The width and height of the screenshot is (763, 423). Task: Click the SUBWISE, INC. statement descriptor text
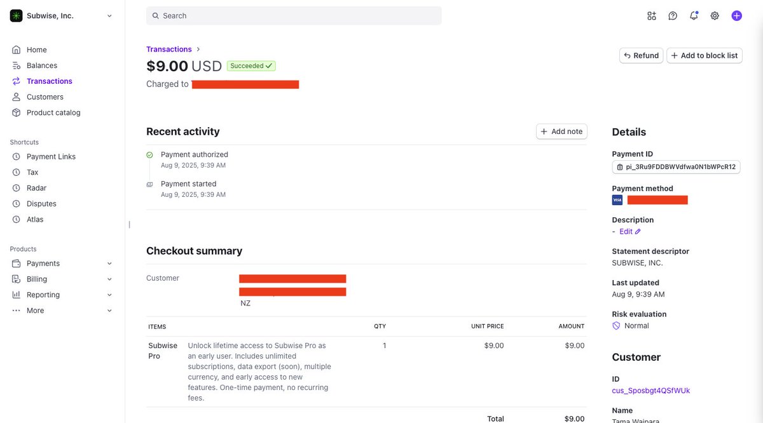click(x=637, y=263)
